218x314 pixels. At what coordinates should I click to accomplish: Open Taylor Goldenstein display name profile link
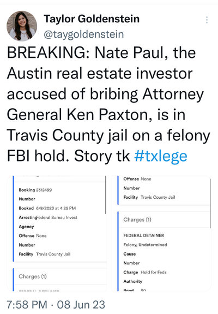[x=92, y=19]
